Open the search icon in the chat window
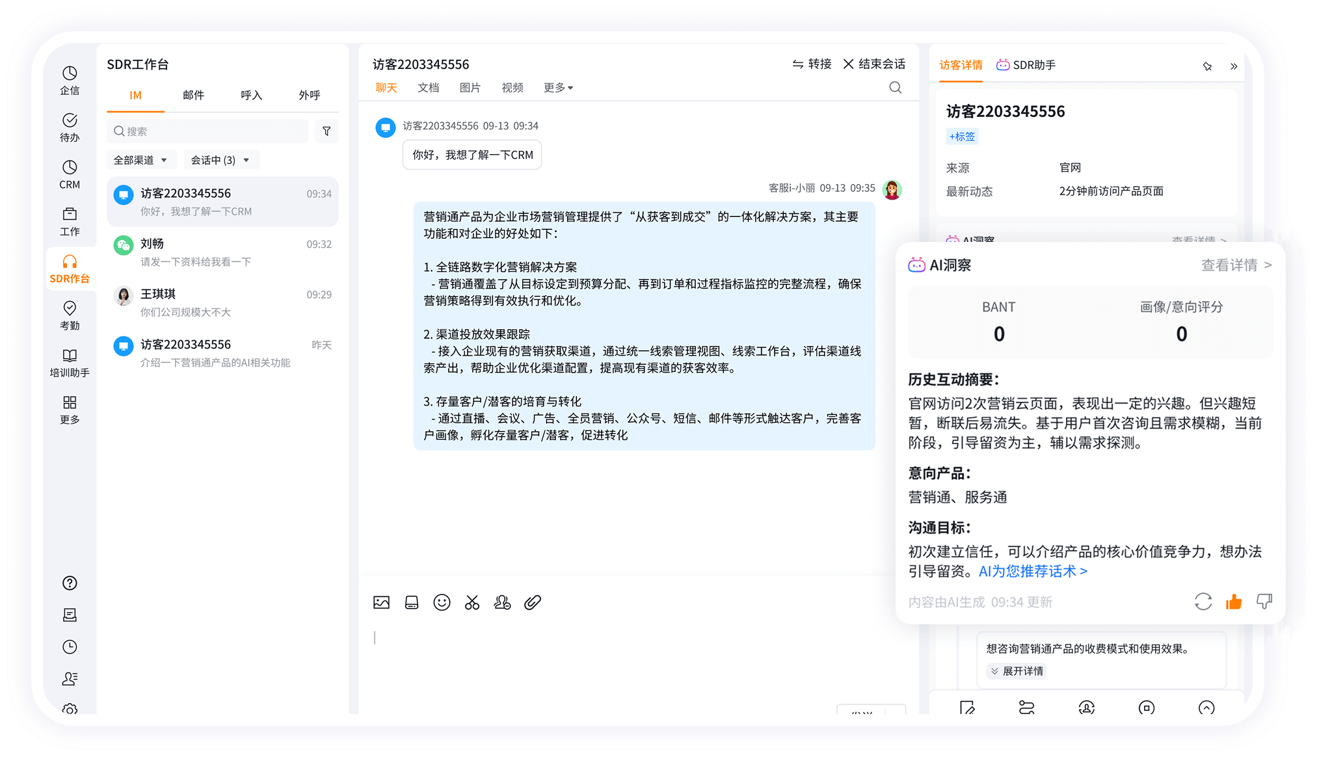This screenshot has width=1317, height=757. (895, 87)
